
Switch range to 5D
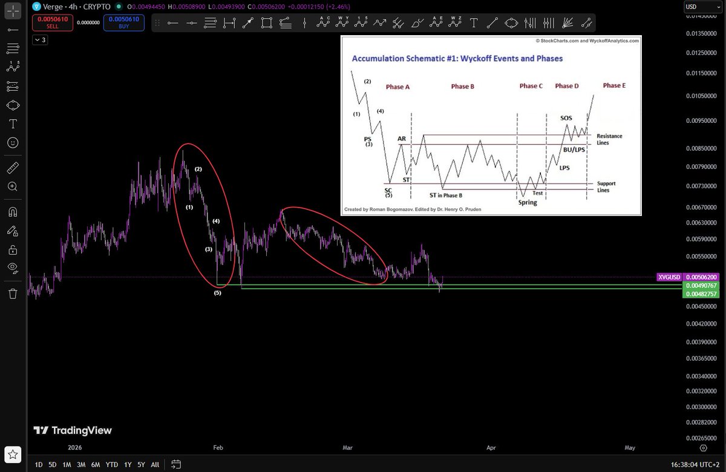[x=53, y=465]
